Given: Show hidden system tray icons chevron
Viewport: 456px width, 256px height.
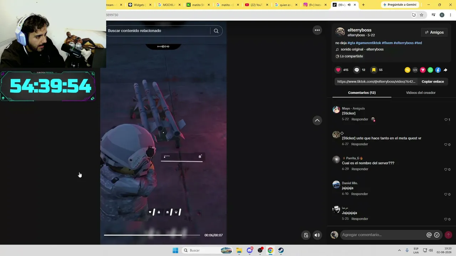Looking at the screenshot, I should point(399,250).
